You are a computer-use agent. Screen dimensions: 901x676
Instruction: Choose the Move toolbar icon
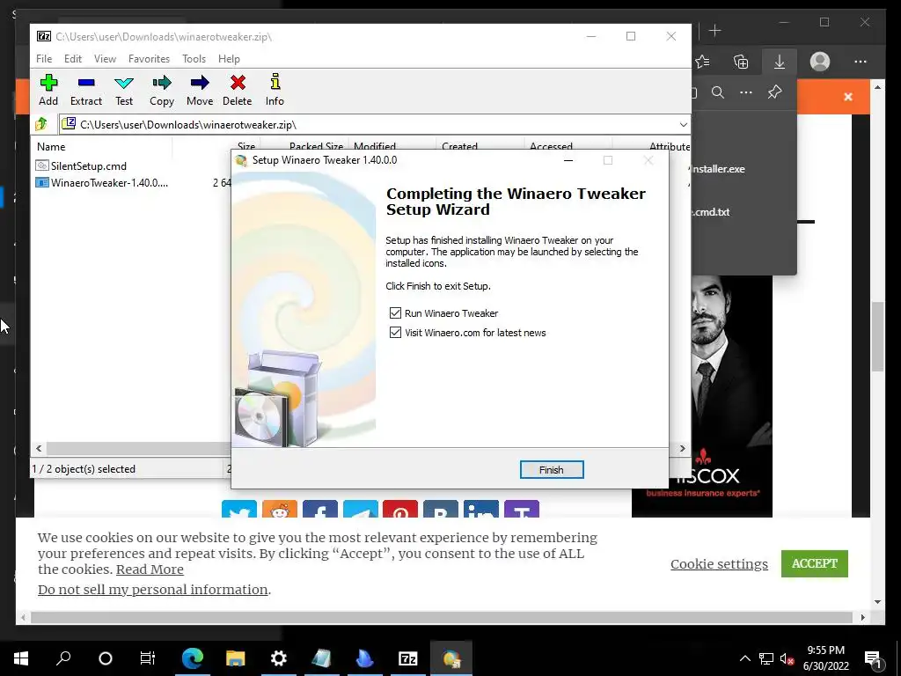point(200,90)
